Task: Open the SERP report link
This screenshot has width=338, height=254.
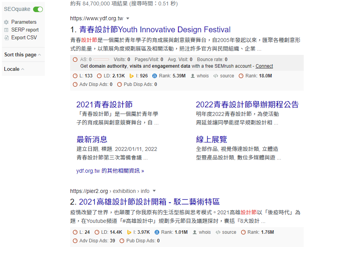Action: (x=25, y=30)
